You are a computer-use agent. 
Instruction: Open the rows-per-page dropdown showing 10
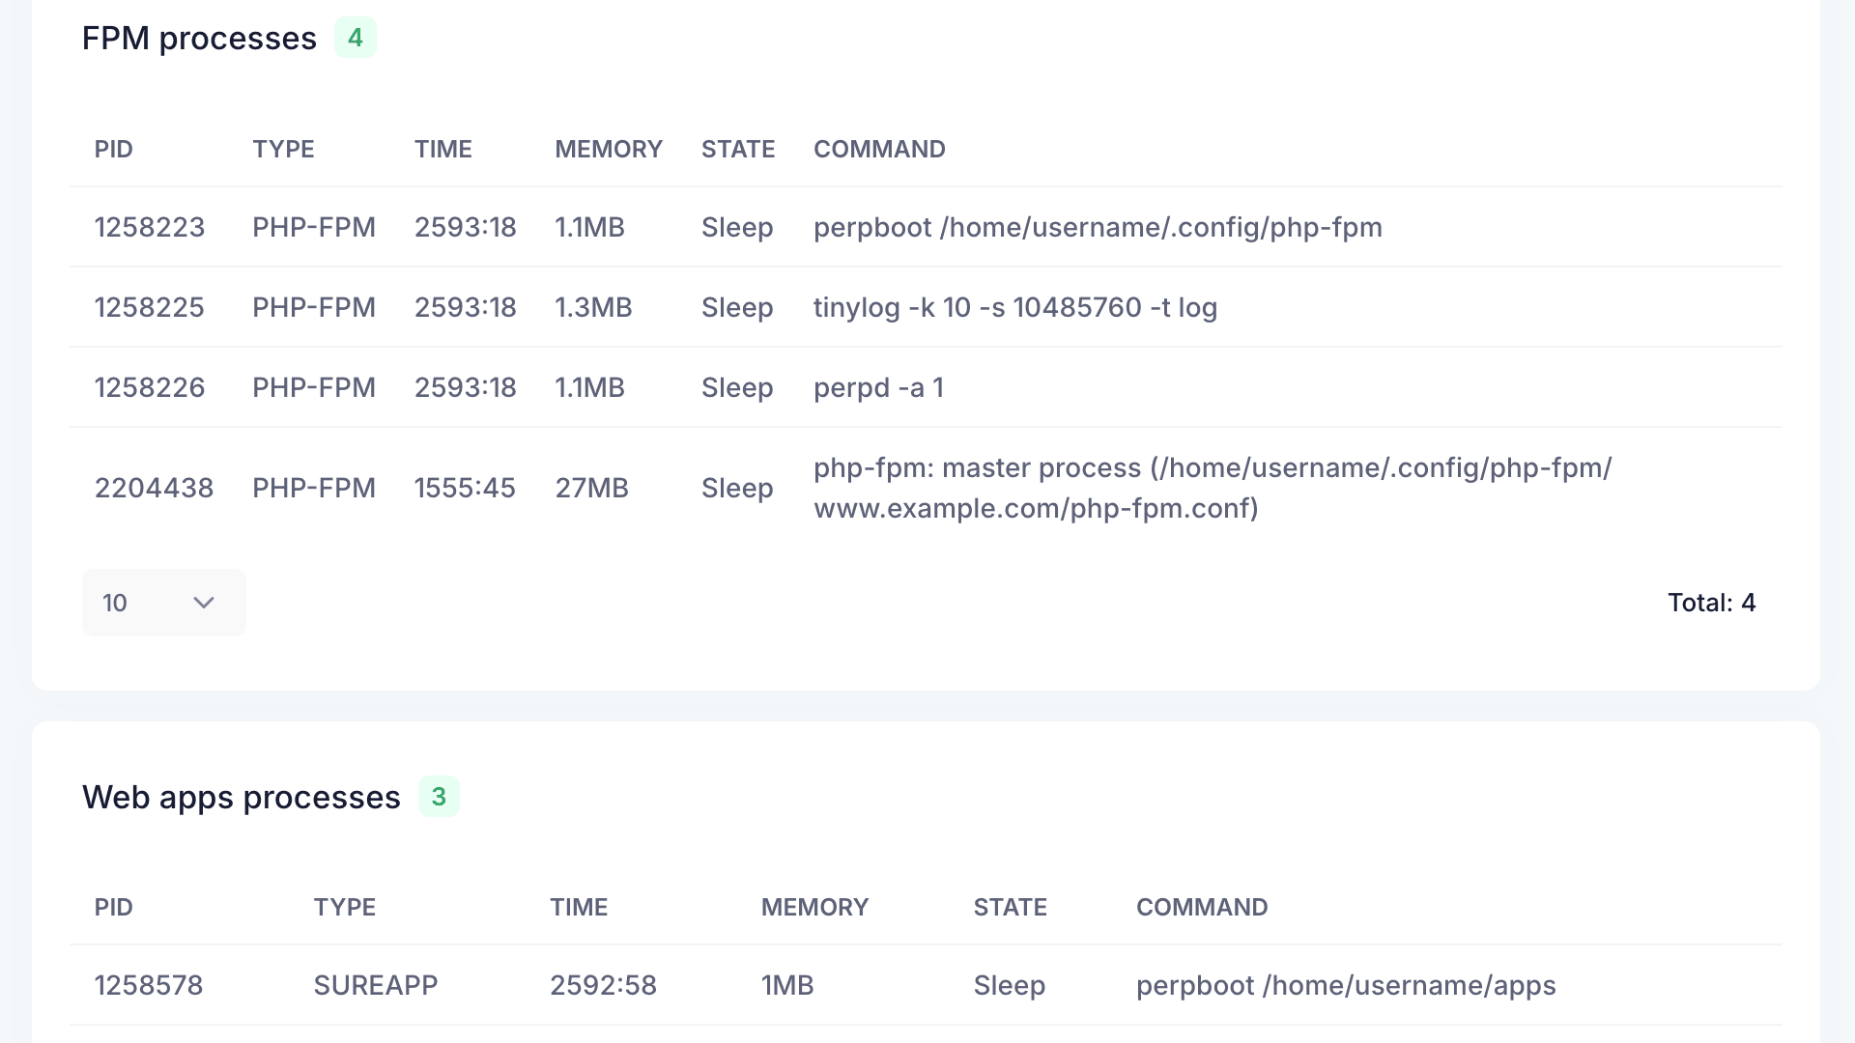162,603
